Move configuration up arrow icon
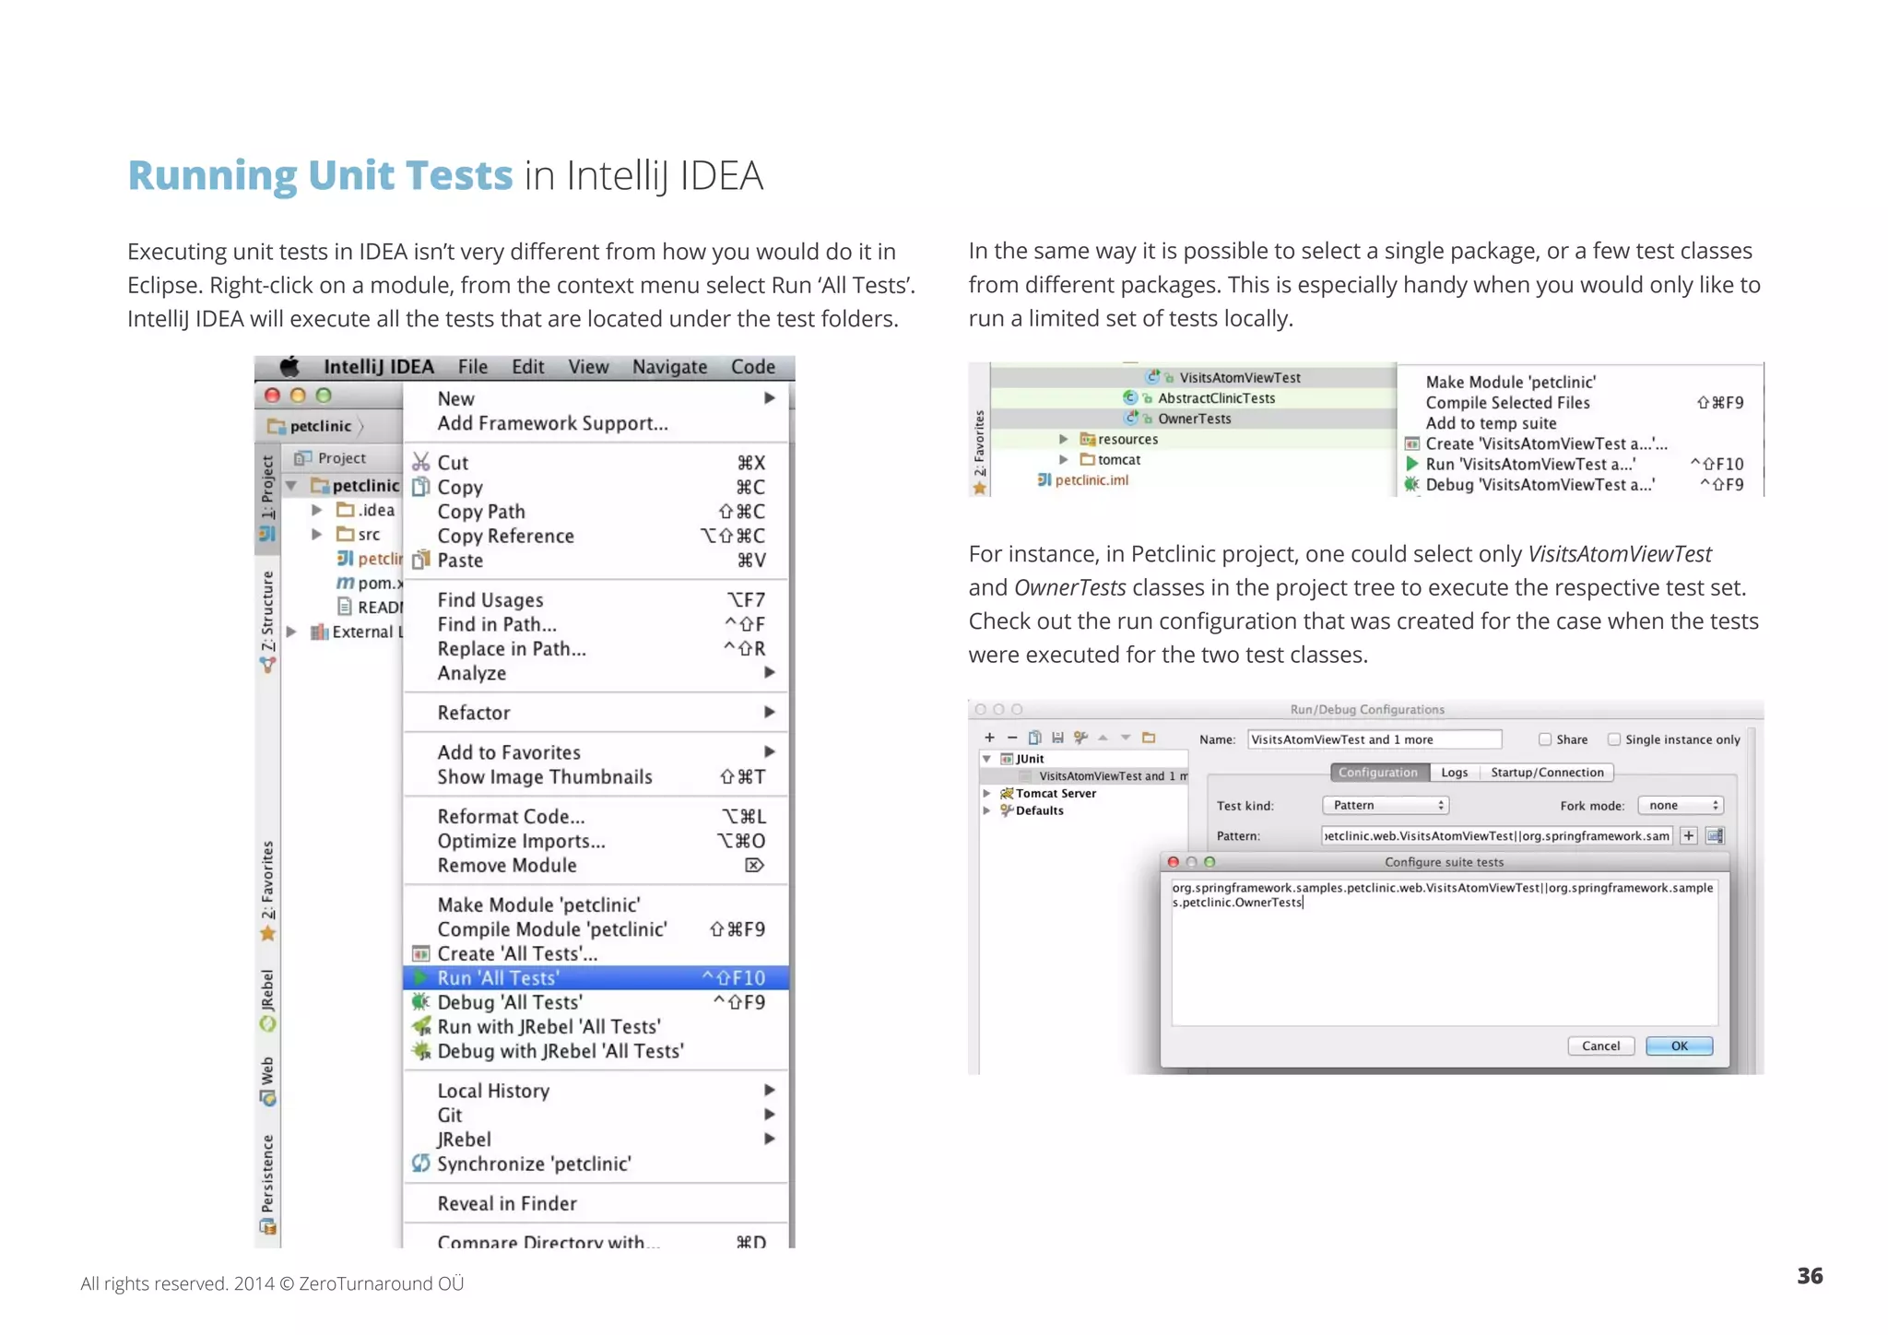 [x=1103, y=738]
